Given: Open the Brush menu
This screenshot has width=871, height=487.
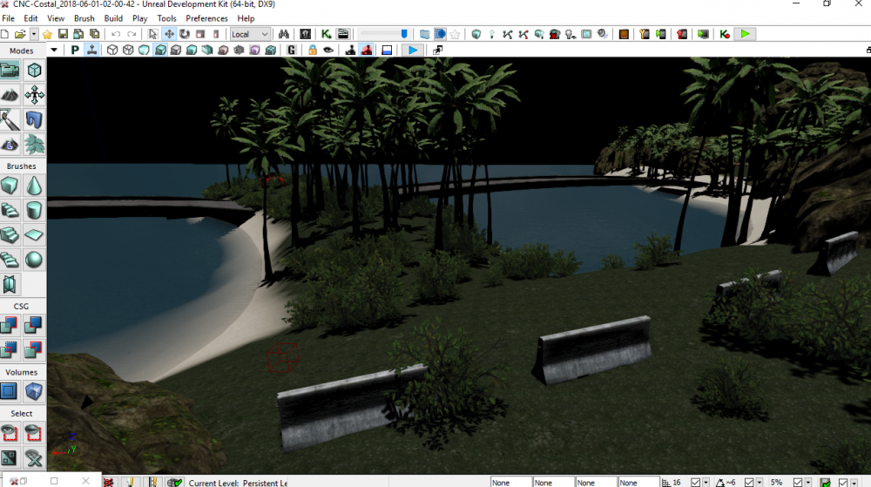Looking at the screenshot, I should click(x=84, y=18).
